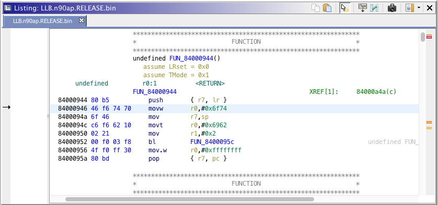Image resolution: width=438 pixels, height=205 pixels.
Task: Click the r0:1 register storage field
Action: pyautogui.click(x=149, y=83)
